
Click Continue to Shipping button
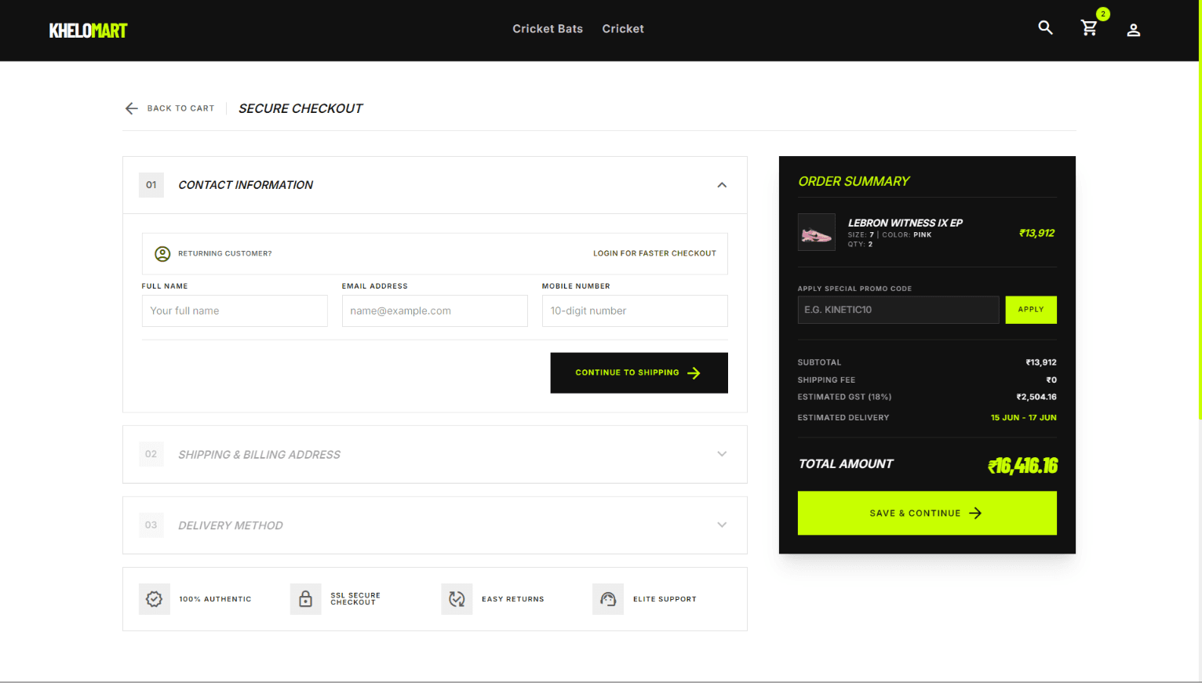[639, 372]
